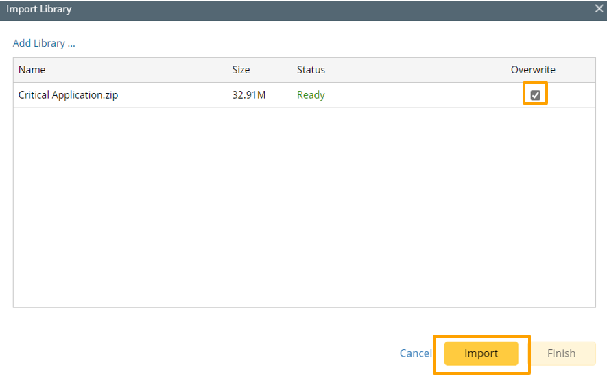Sort by the Name column header
The width and height of the screenshot is (607, 380).
pyautogui.click(x=32, y=70)
